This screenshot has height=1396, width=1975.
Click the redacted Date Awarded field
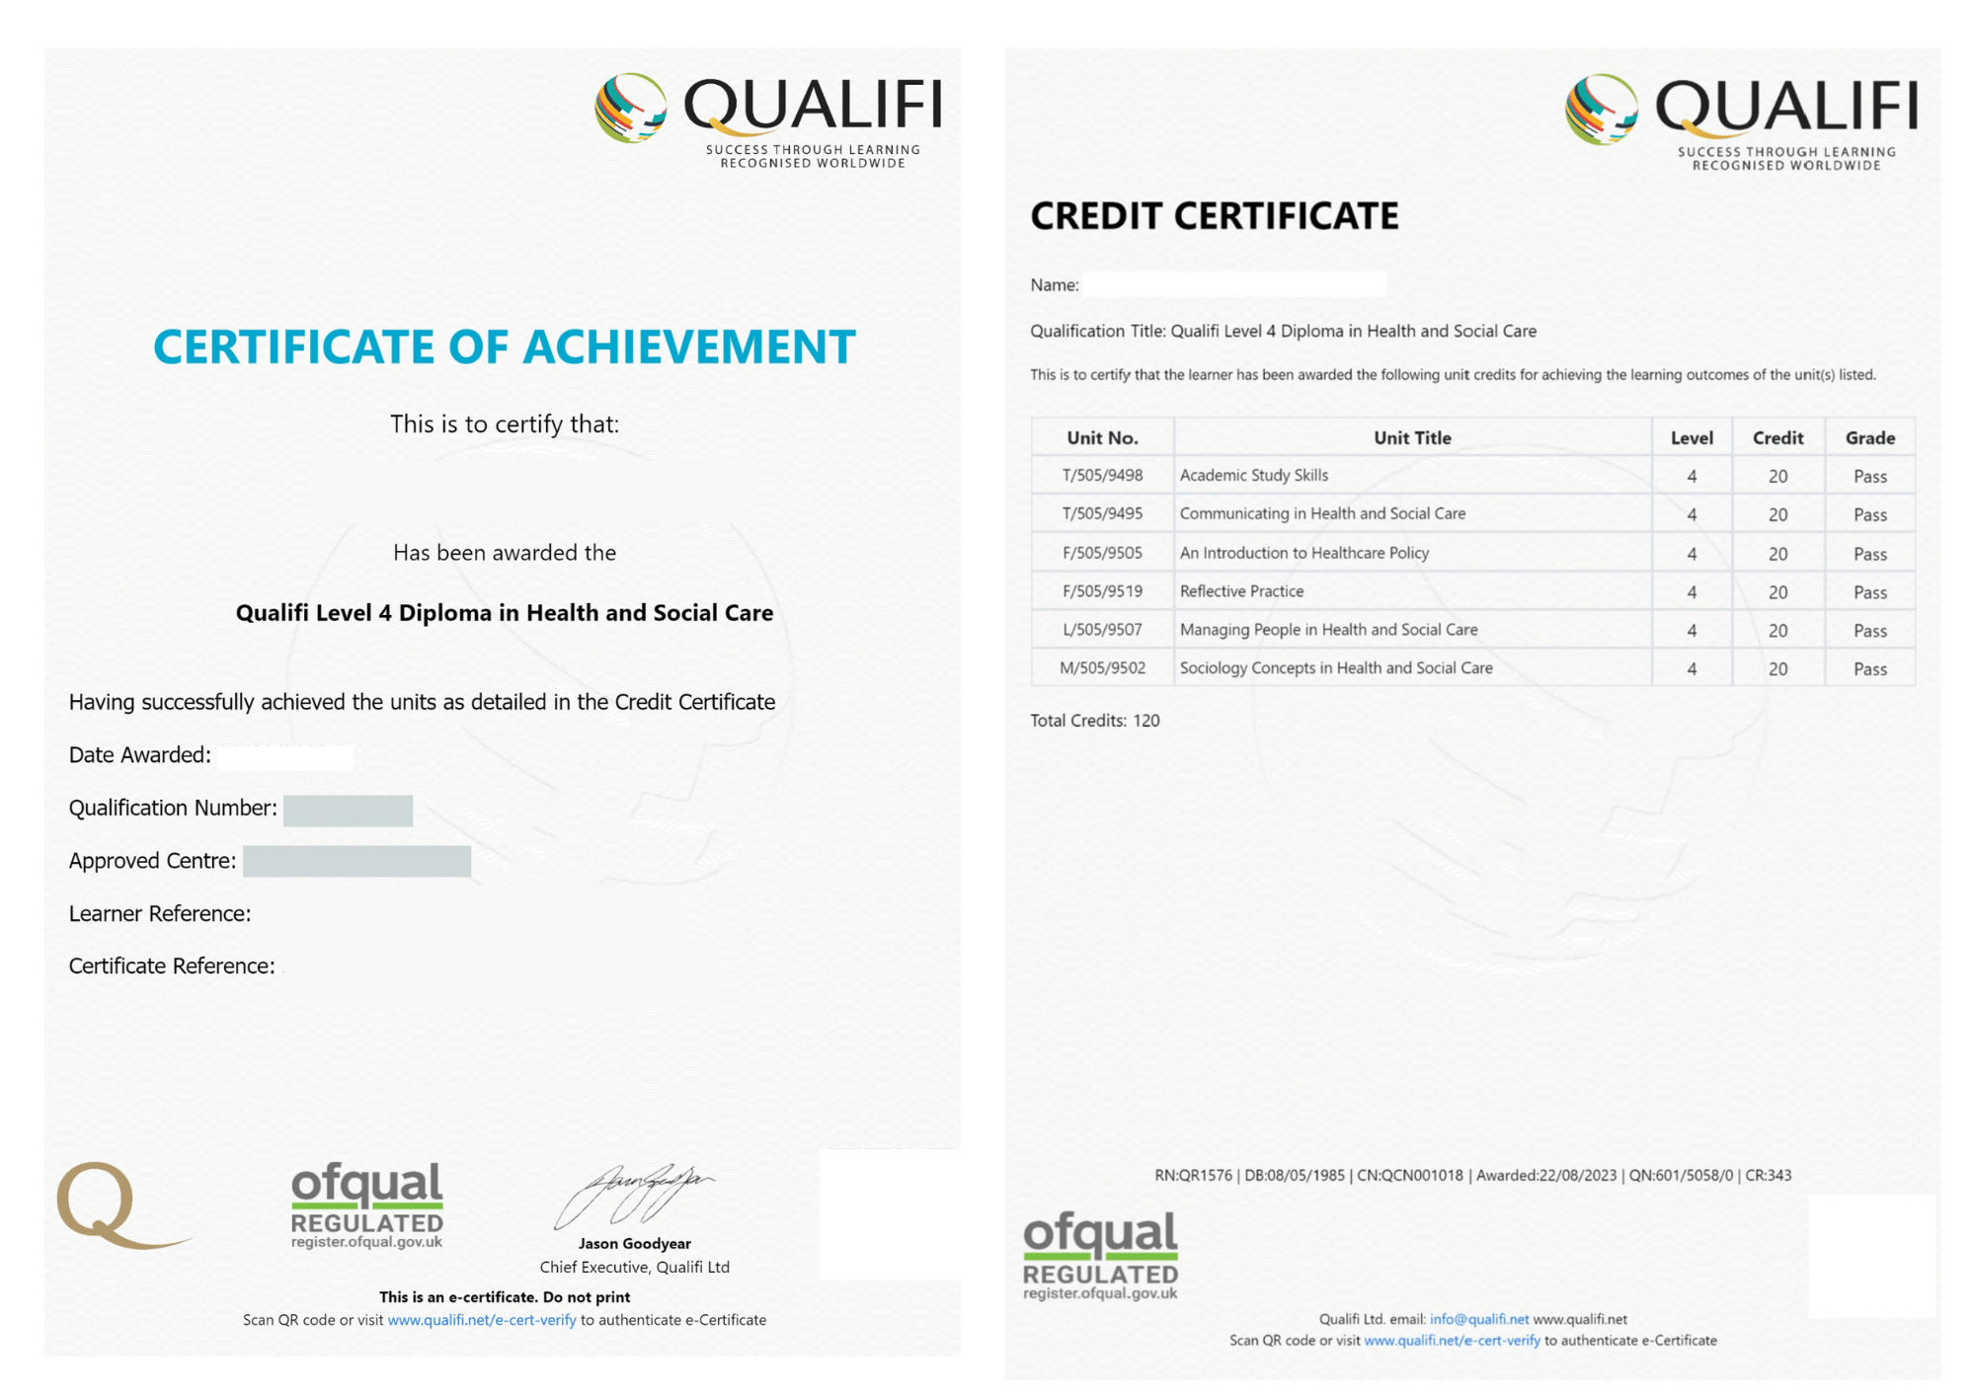click(x=285, y=757)
